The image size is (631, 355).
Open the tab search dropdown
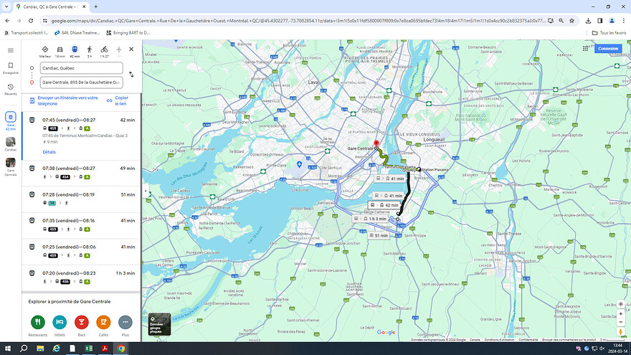tap(6, 7)
